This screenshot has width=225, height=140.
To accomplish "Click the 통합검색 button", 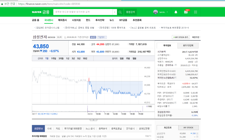I will coord(130,12).
